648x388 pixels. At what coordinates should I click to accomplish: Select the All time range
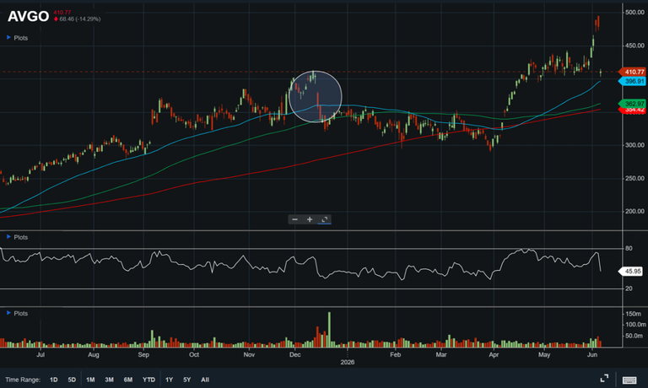[205, 380]
